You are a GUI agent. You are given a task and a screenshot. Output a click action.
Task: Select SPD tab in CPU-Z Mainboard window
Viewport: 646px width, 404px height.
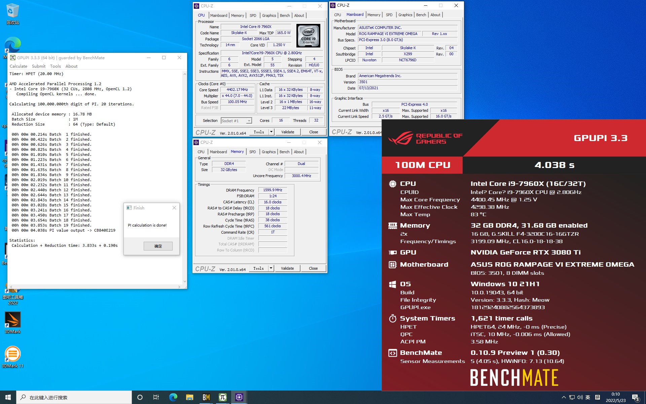pos(389,15)
